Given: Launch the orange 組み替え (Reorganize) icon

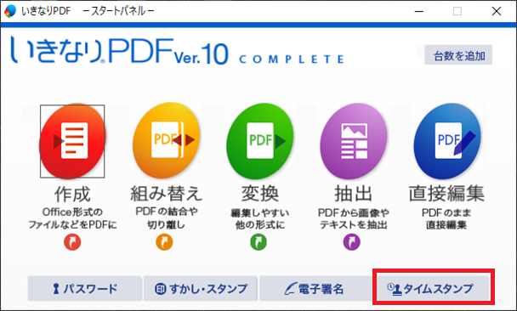Looking at the screenshot, I should (167, 141).
